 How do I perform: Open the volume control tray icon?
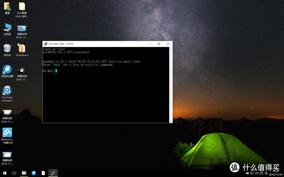click(257, 173)
